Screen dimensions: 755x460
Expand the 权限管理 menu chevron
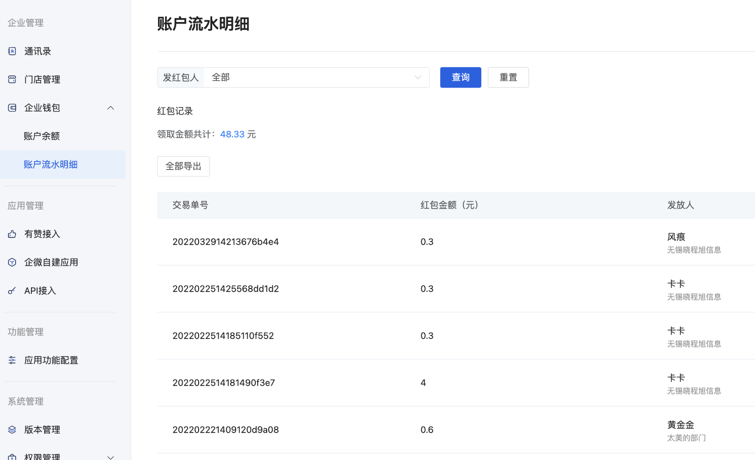111,457
